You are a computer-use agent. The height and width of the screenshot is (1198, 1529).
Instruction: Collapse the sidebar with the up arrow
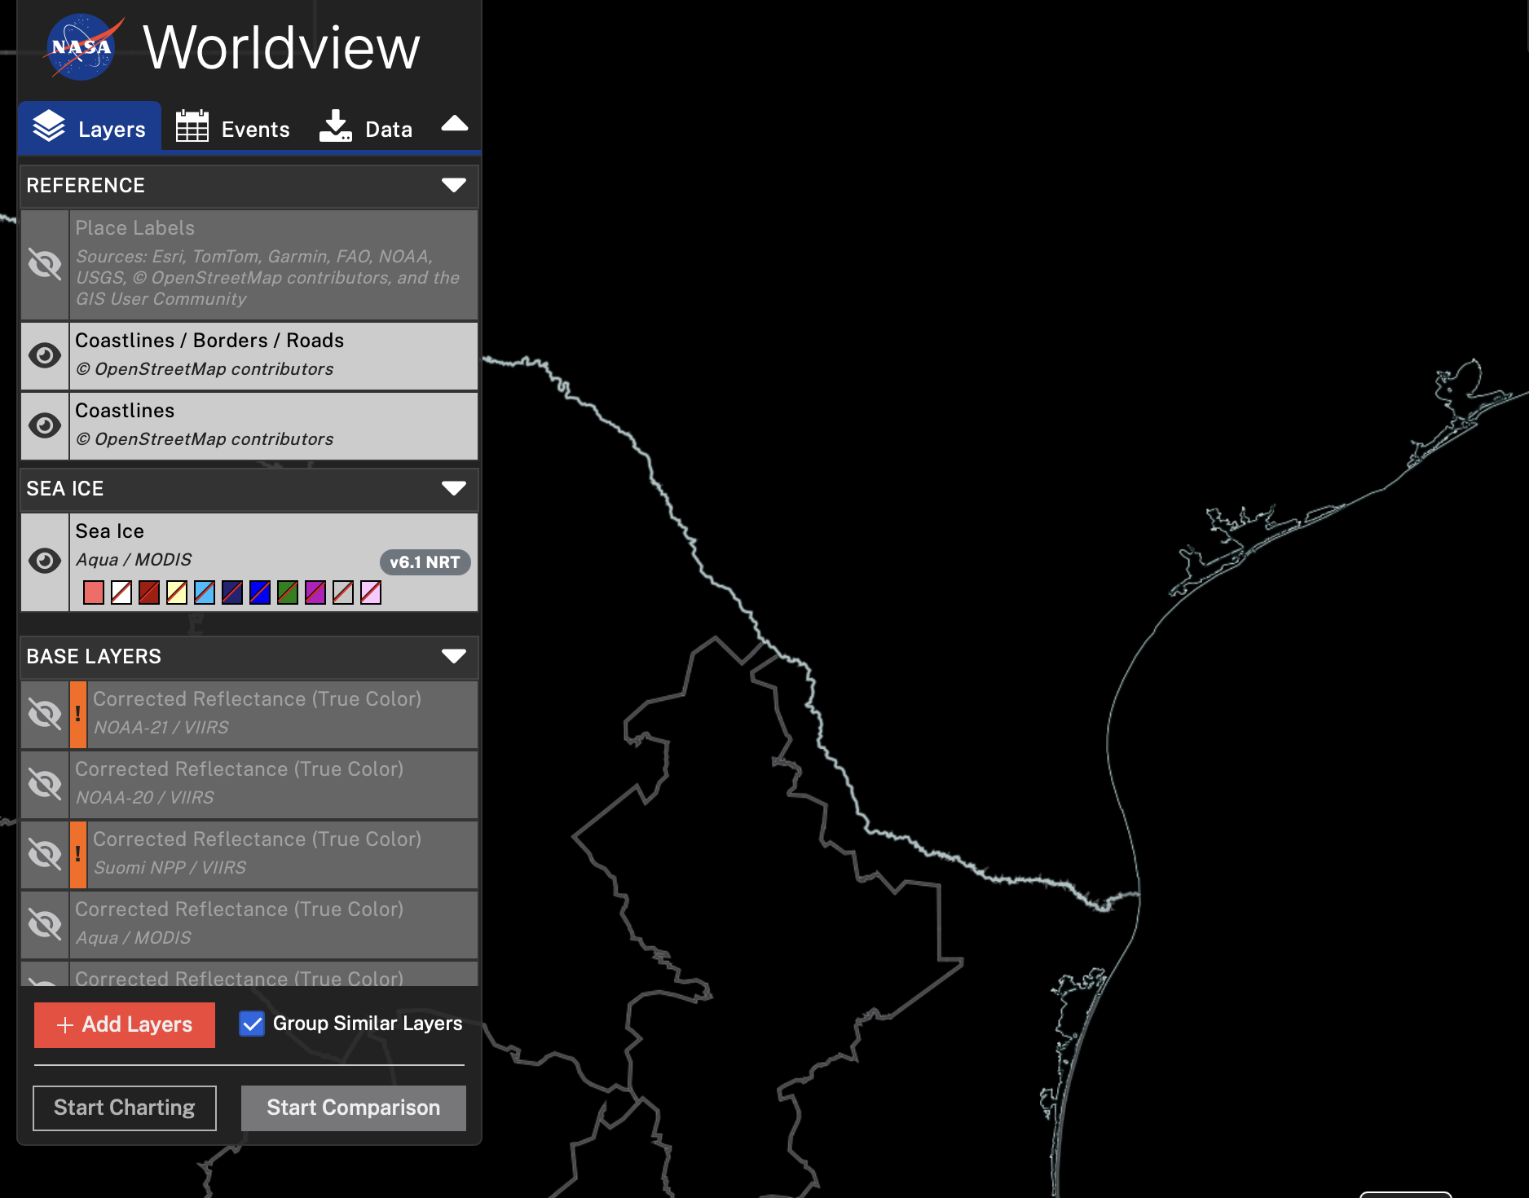coord(455,125)
